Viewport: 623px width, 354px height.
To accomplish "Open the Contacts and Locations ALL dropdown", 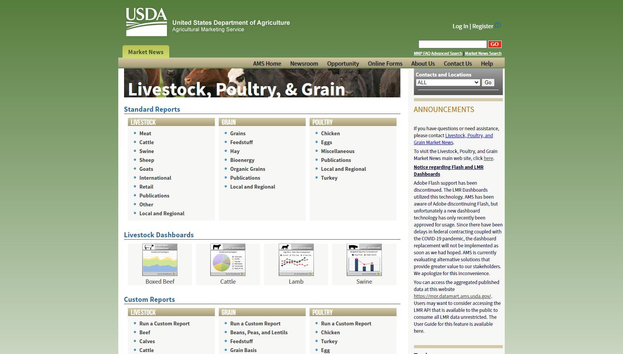I will pyautogui.click(x=448, y=82).
